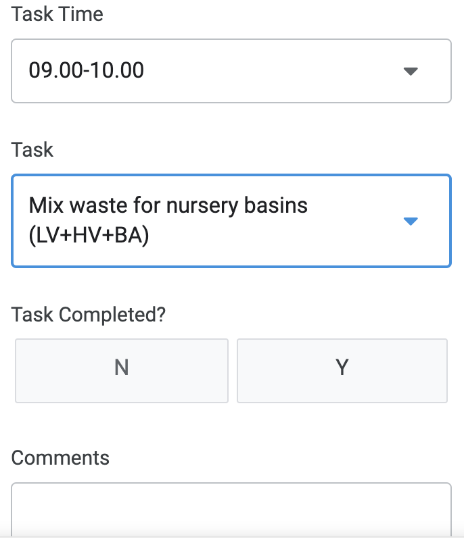Expand time slot options via gray caret
The height and width of the screenshot is (539, 464).
click(411, 71)
